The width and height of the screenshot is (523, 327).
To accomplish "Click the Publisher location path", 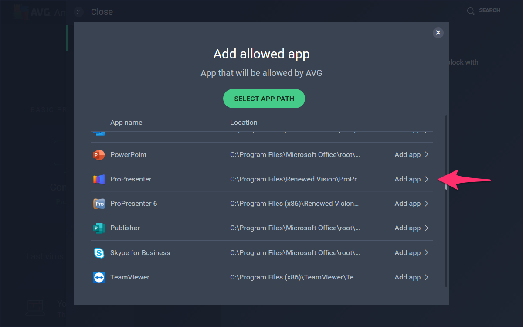I will coord(295,228).
